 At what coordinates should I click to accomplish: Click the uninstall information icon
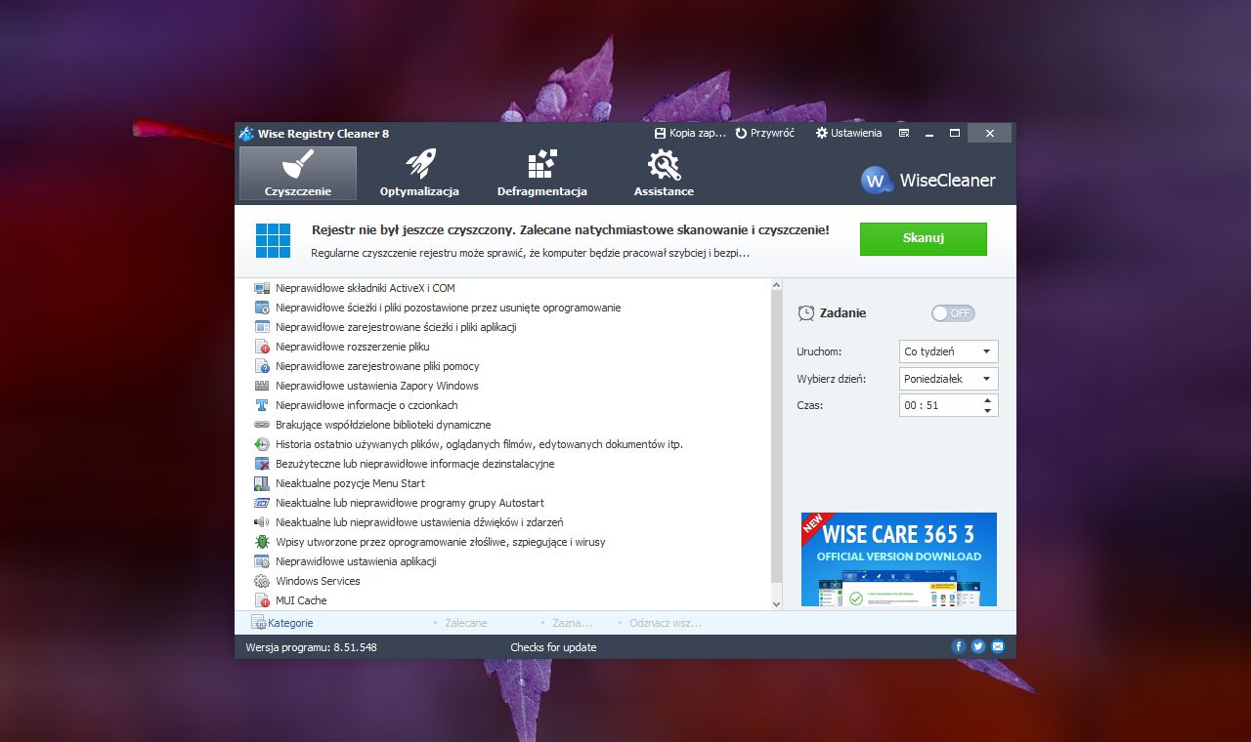tap(261, 464)
